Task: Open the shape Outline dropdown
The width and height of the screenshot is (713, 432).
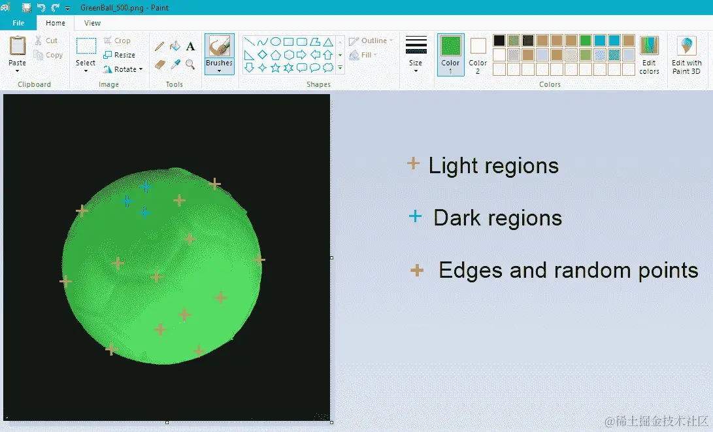Action: click(x=371, y=41)
